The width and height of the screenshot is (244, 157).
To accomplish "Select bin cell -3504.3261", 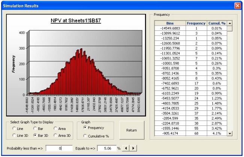I will click(x=170, y=113).
